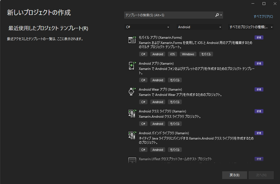The image size is (280, 184).
Task: Click 新規 badge on モバイル アプリ (Xamarin.Forms)
Action: (259, 38)
